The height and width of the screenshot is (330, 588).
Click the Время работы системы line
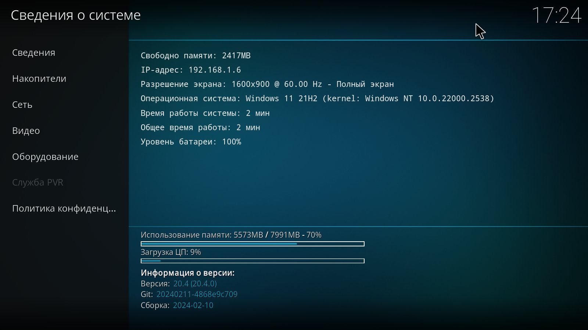(x=205, y=113)
